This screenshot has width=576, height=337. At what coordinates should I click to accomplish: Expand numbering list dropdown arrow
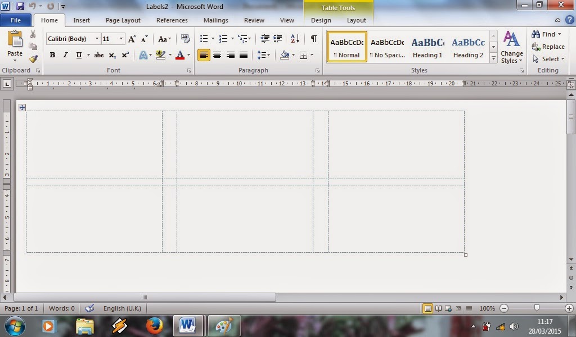coord(232,39)
